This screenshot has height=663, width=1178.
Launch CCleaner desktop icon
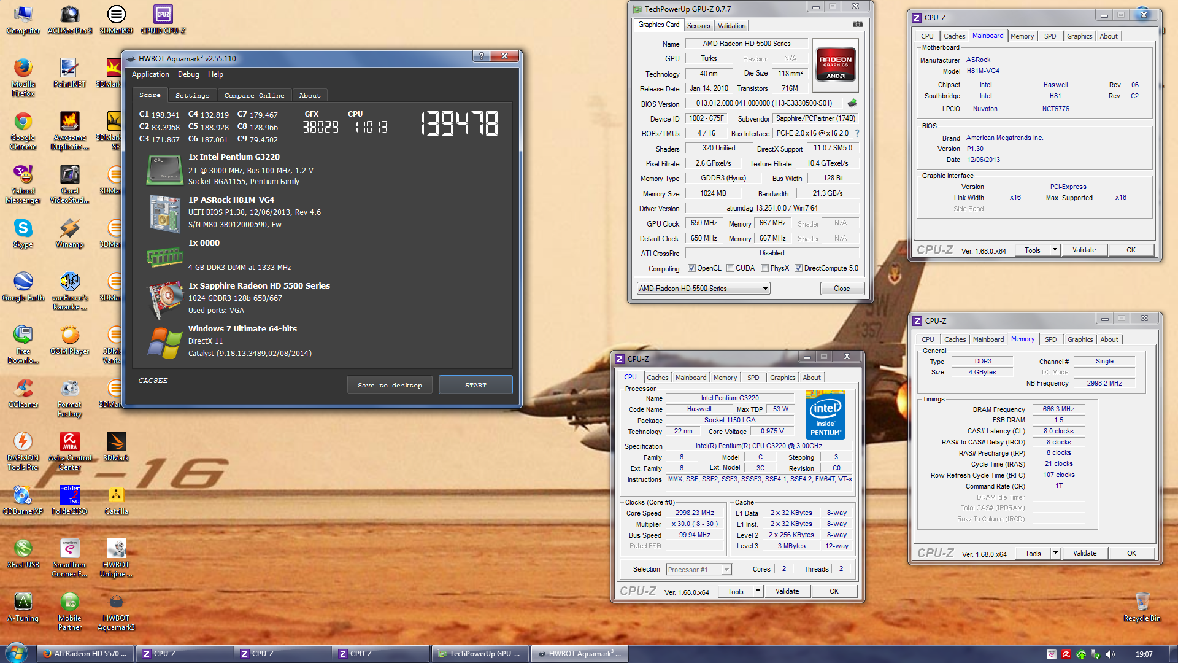(x=23, y=394)
